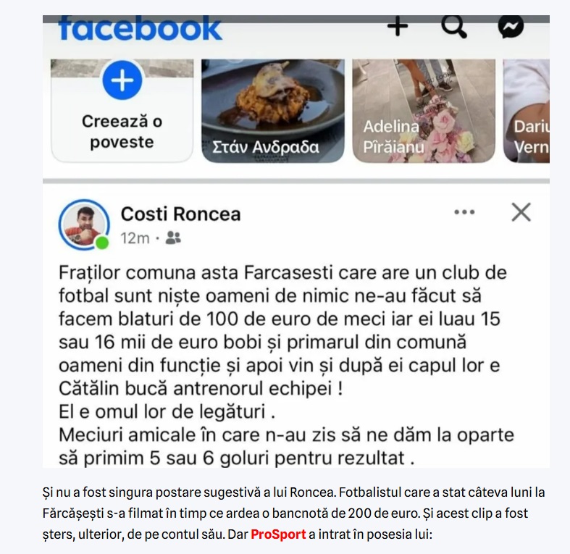The image size is (570, 554).
Task: View Adelina Pîrăianu story thumbnail
Action: click(x=424, y=111)
